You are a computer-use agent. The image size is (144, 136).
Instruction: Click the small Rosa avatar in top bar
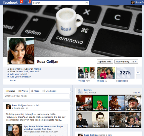click(133, 3)
